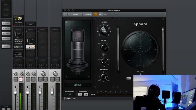Click the info icon on microphone image
The image size is (196, 110).
pos(66,22)
